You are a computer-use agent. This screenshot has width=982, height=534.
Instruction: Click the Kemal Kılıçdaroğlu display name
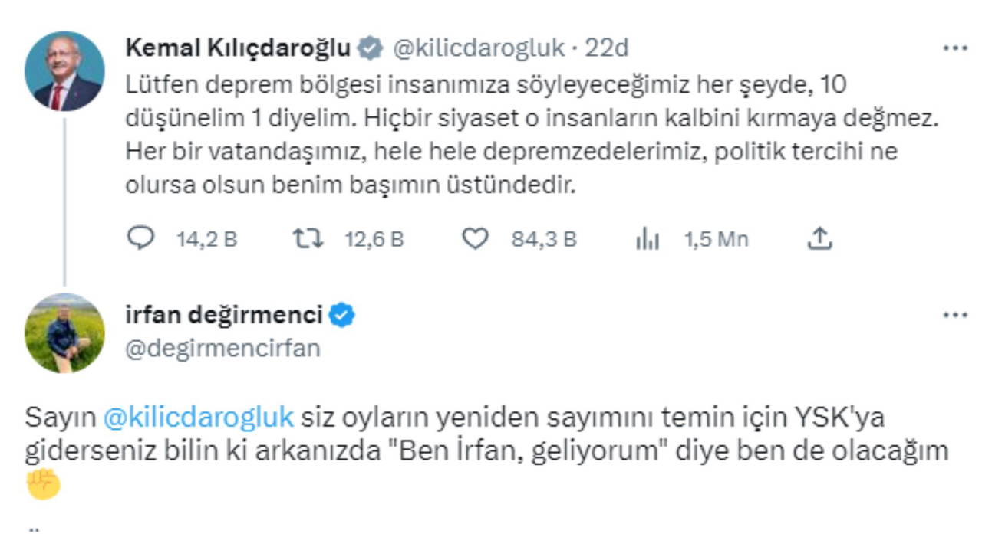tap(238, 48)
